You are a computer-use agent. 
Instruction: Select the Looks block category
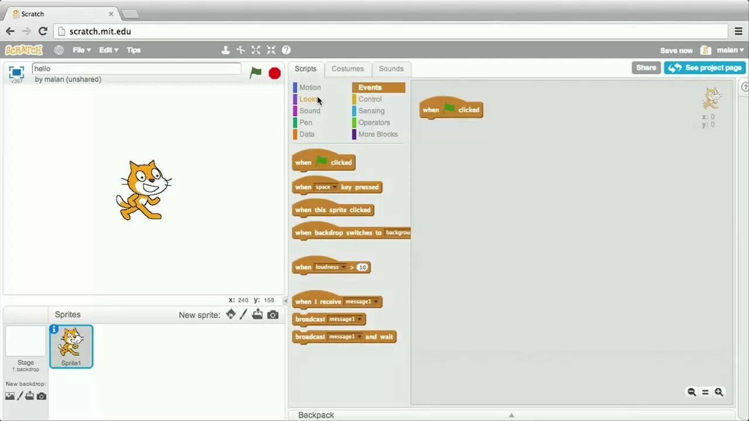[308, 99]
